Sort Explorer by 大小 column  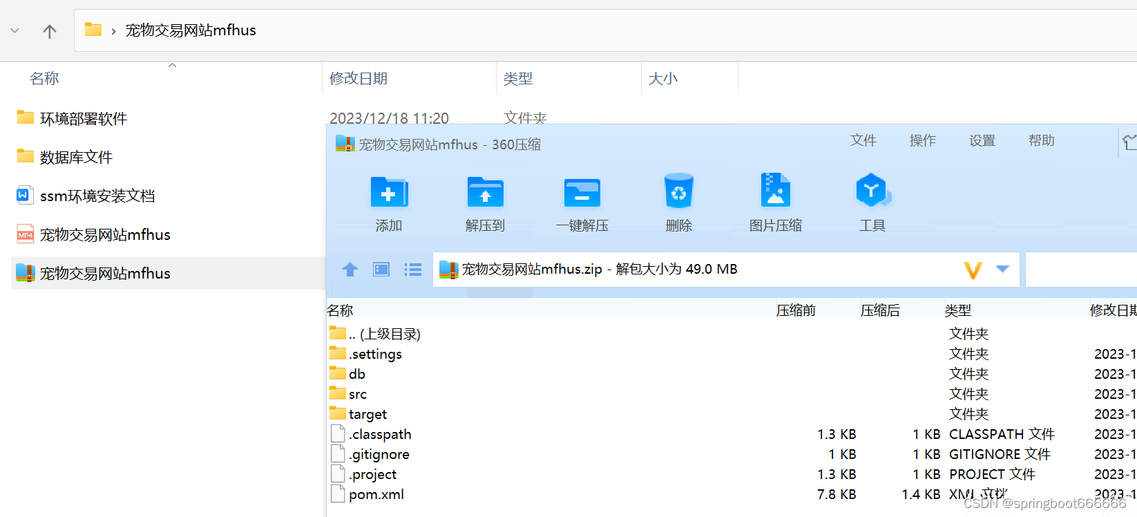[663, 79]
